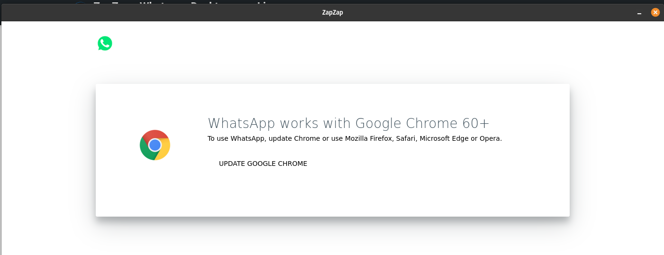Click the word 'Opera' in the sentence
Image resolution: width=664 pixels, height=255 pixels.
coord(490,139)
